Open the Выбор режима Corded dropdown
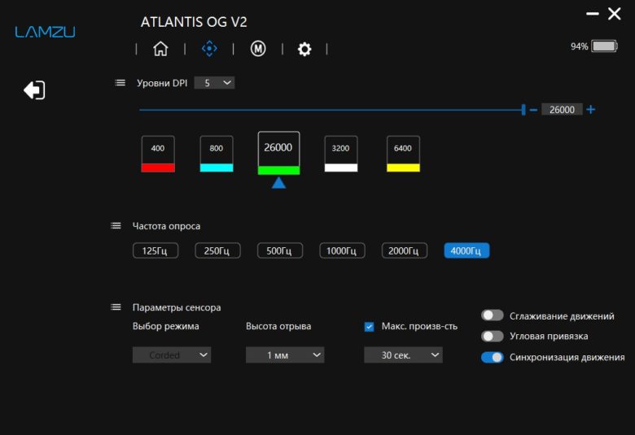Viewport: 635px width, 435px height. click(172, 355)
